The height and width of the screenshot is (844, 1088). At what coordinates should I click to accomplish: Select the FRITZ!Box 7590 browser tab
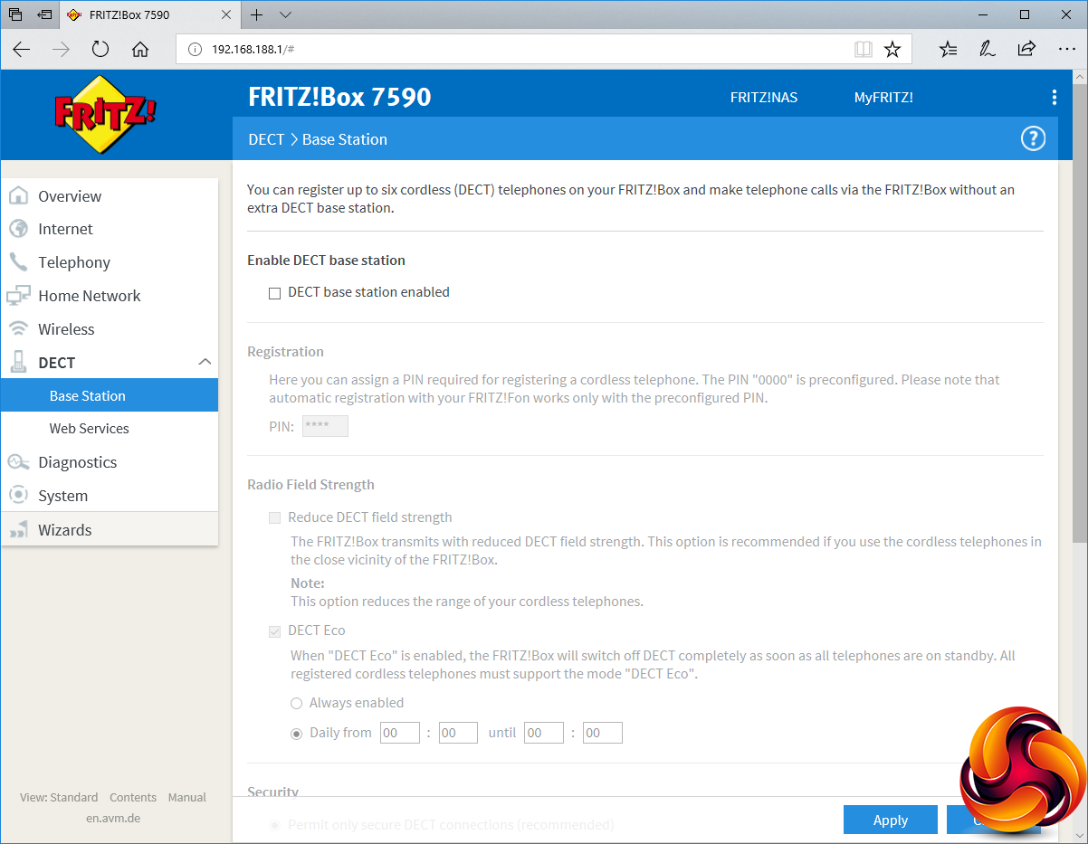click(x=150, y=15)
